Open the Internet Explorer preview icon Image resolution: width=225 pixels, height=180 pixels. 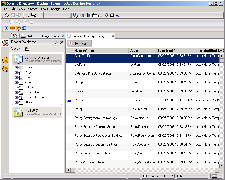25,28
